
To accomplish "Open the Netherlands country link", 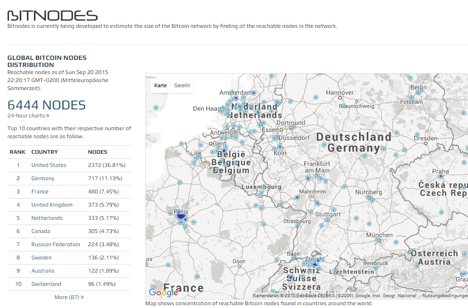I will [47, 218].
